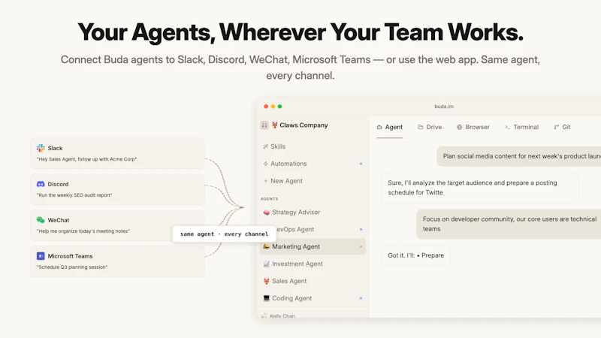
Task: Open the Claws Company workspace switcher
Action: click(294, 125)
